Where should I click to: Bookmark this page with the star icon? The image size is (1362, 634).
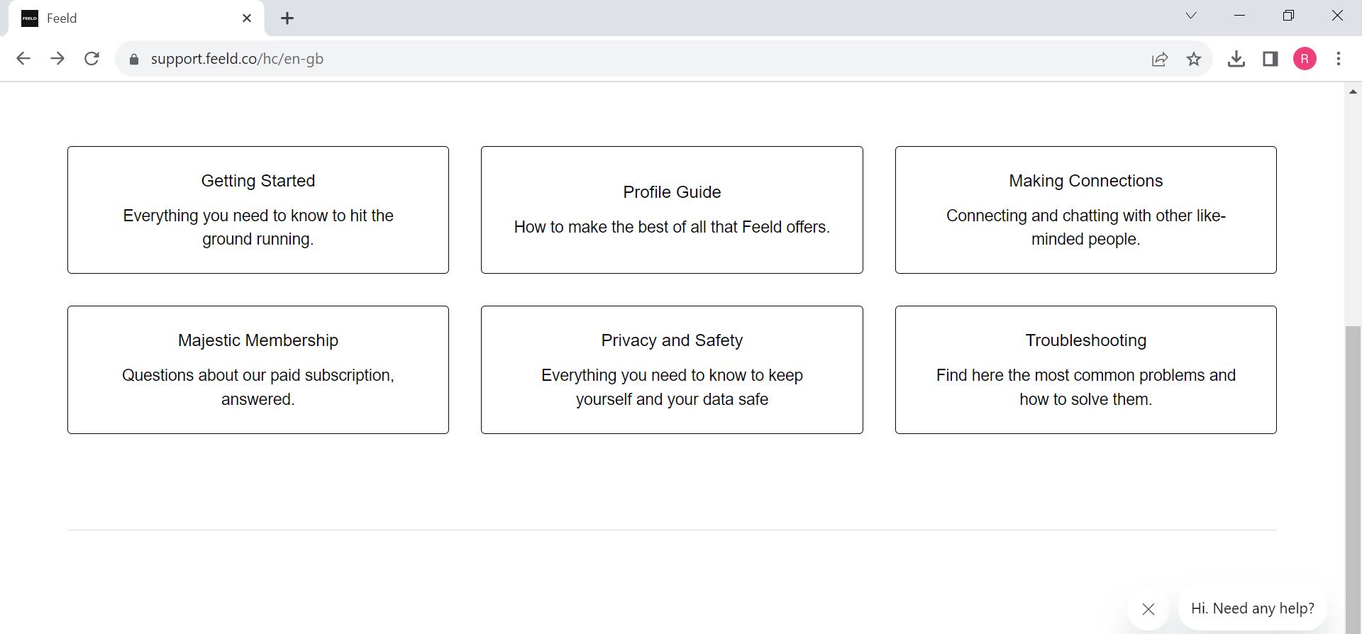pos(1194,59)
